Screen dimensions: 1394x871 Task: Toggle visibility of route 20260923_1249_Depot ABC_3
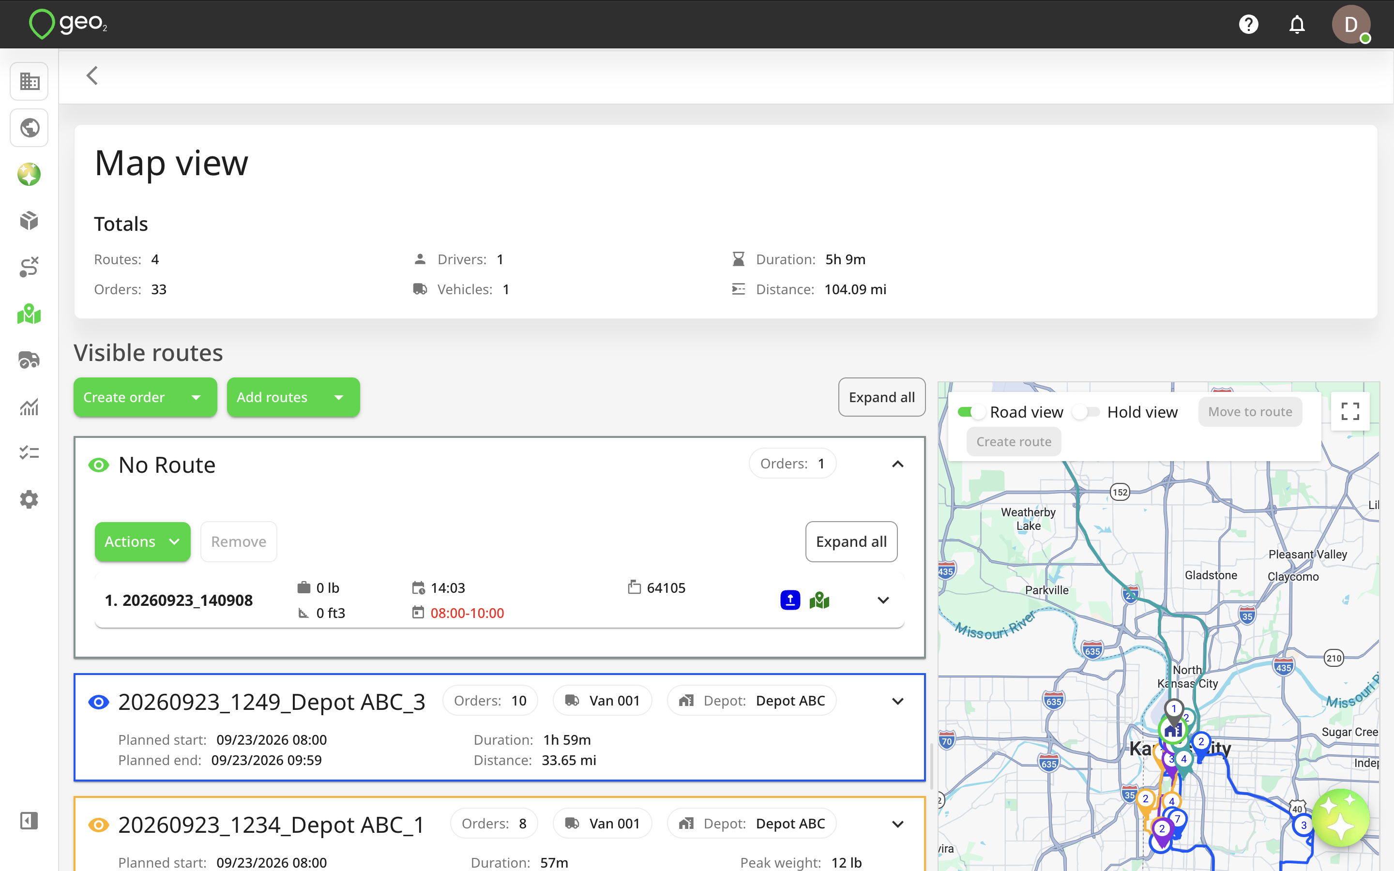click(x=99, y=702)
